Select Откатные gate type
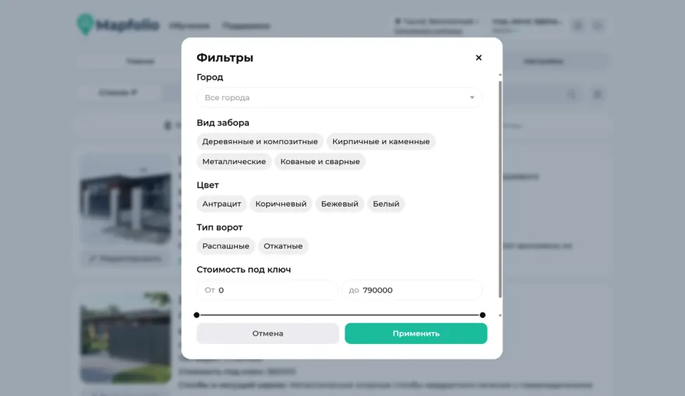The height and width of the screenshot is (396, 685). (x=283, y=246)
